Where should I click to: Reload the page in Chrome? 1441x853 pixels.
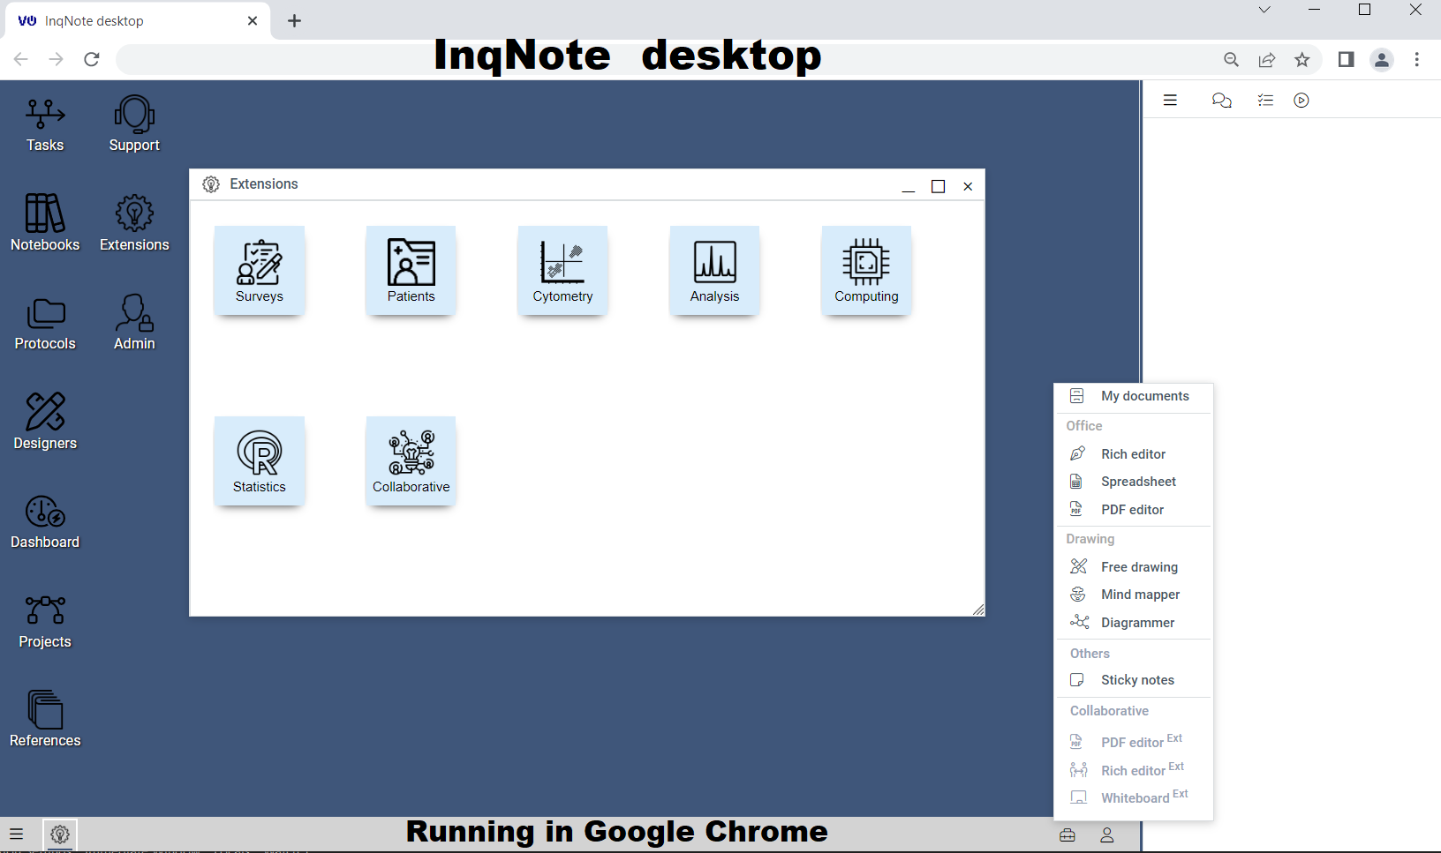92,59
